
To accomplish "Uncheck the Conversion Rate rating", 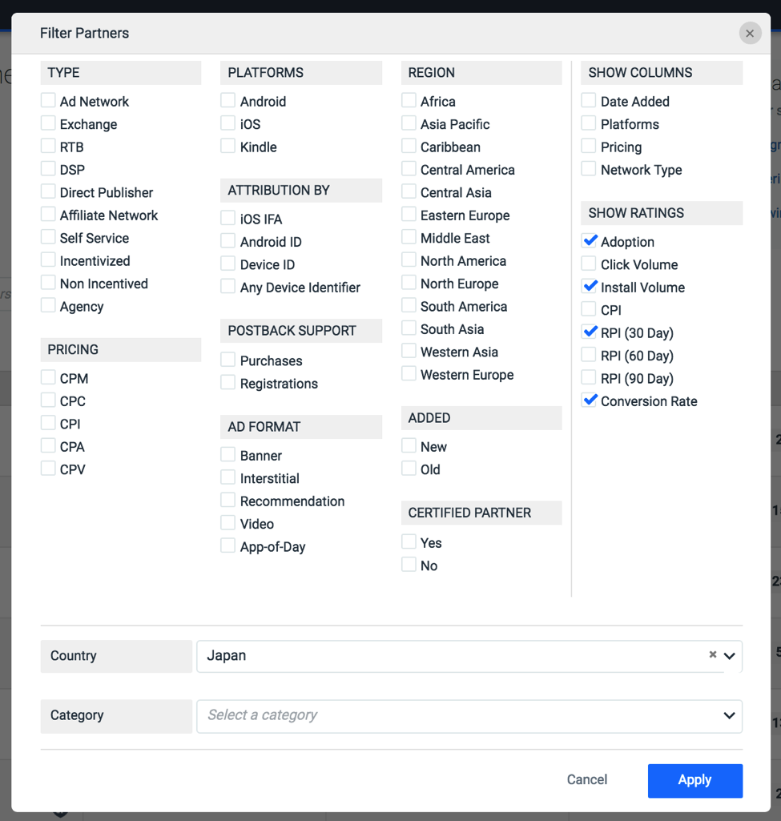I will click(590, 400).
